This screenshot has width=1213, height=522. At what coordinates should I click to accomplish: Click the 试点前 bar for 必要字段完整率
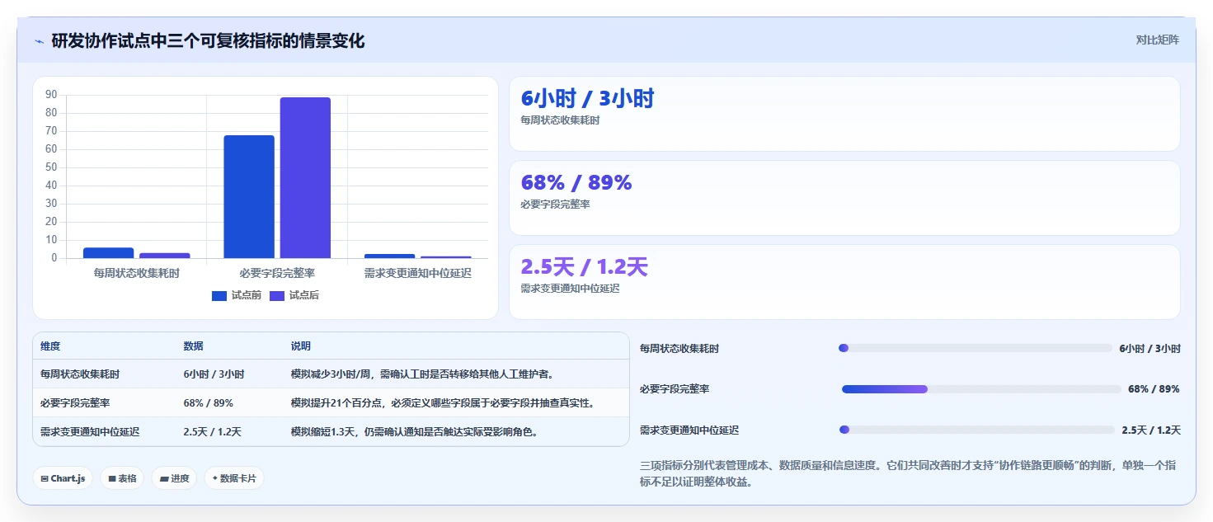[249, 196]
